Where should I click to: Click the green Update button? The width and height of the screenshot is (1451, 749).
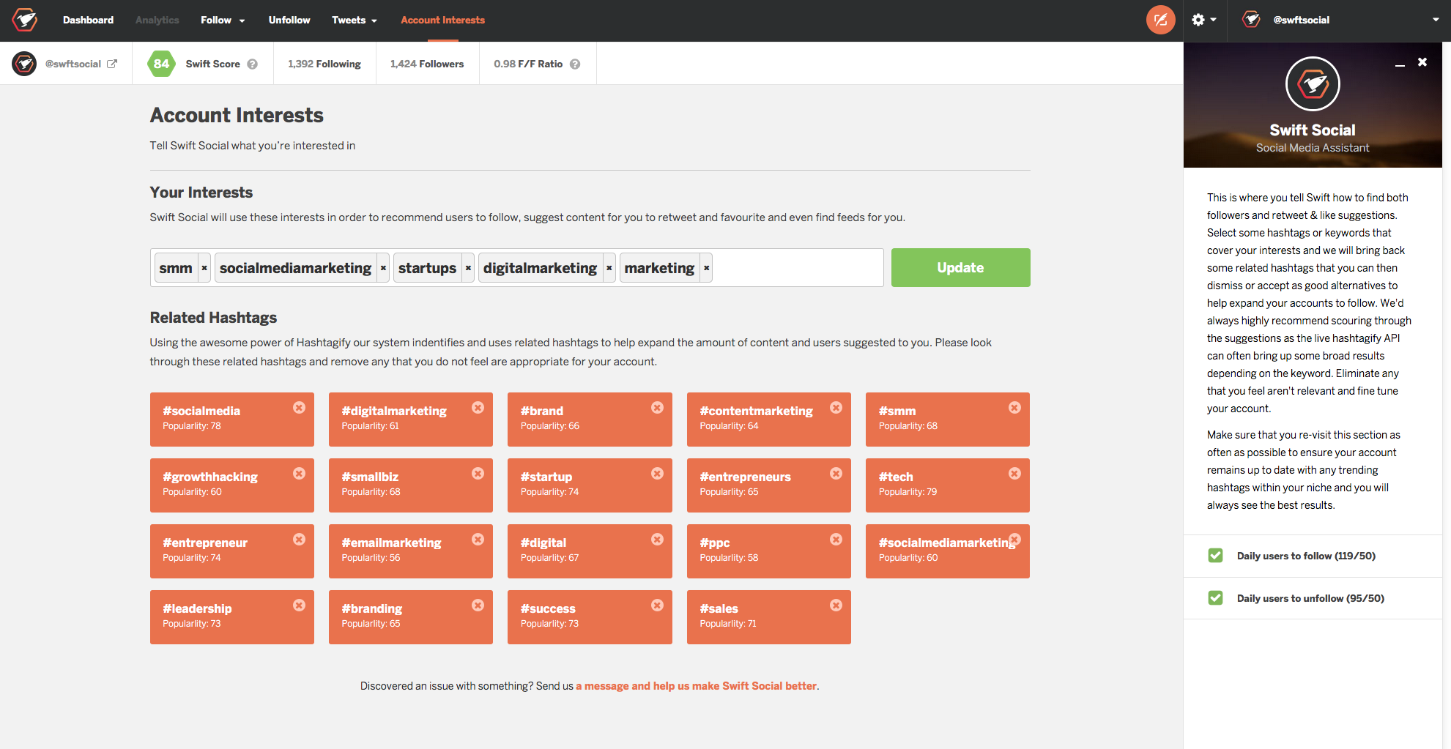click(x=960, y=267)
